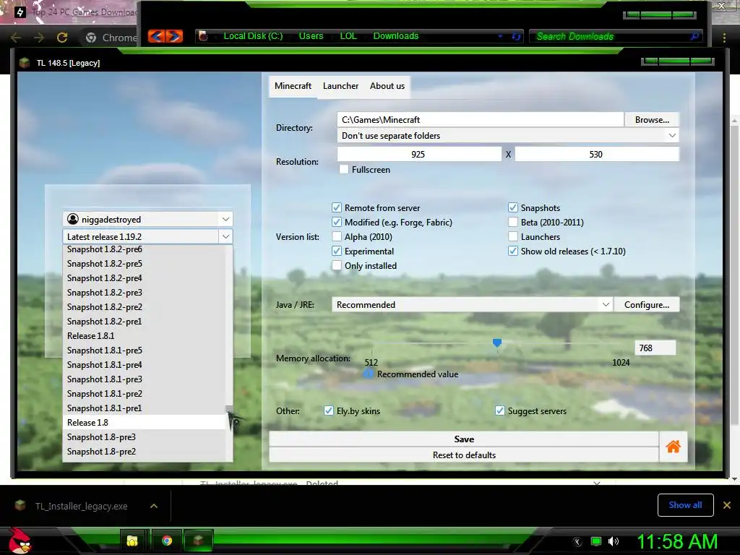The image size is (740, 555).
Task: Toggle Ely.by skins checkbox
Action: pos(329,410)
